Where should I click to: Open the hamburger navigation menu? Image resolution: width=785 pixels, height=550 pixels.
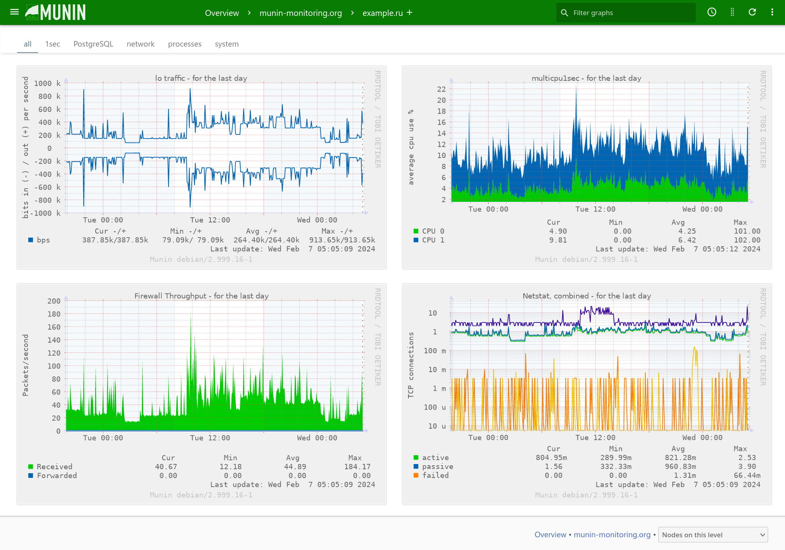[14, 12]
